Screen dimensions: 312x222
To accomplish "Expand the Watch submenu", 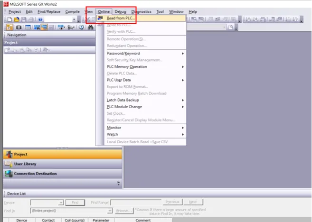I will (183, 135).
